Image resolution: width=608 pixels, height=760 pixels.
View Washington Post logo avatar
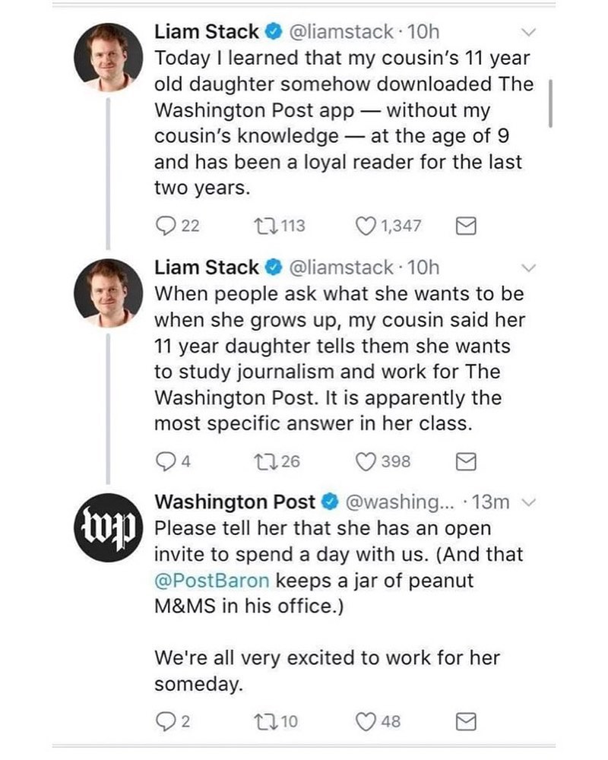coord(109,528)
